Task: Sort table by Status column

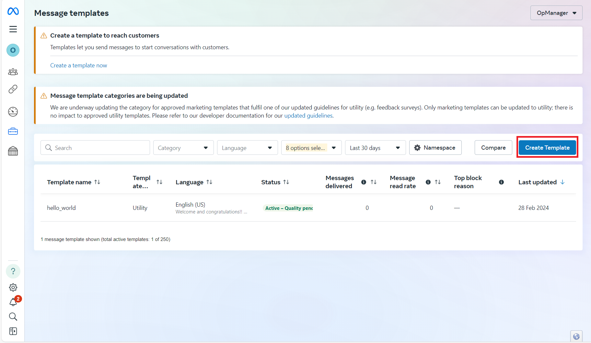Action: pos(286,182)
